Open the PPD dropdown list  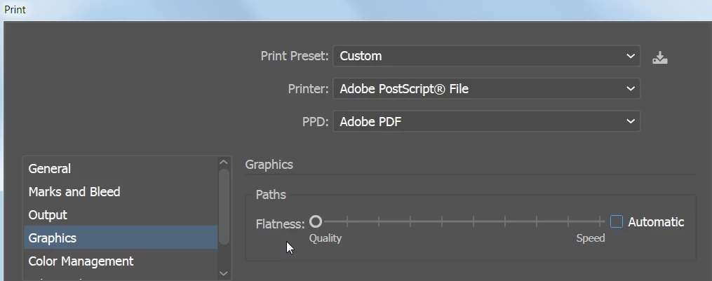pos(485,122)
